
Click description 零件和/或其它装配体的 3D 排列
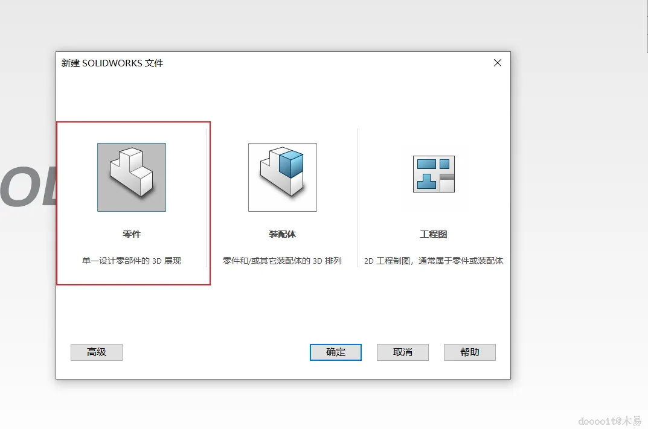click(282, 261)
